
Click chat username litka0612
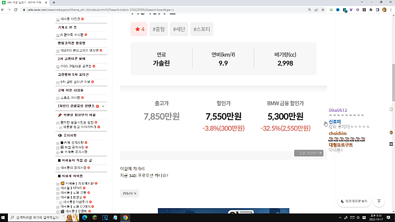(338, 110)
